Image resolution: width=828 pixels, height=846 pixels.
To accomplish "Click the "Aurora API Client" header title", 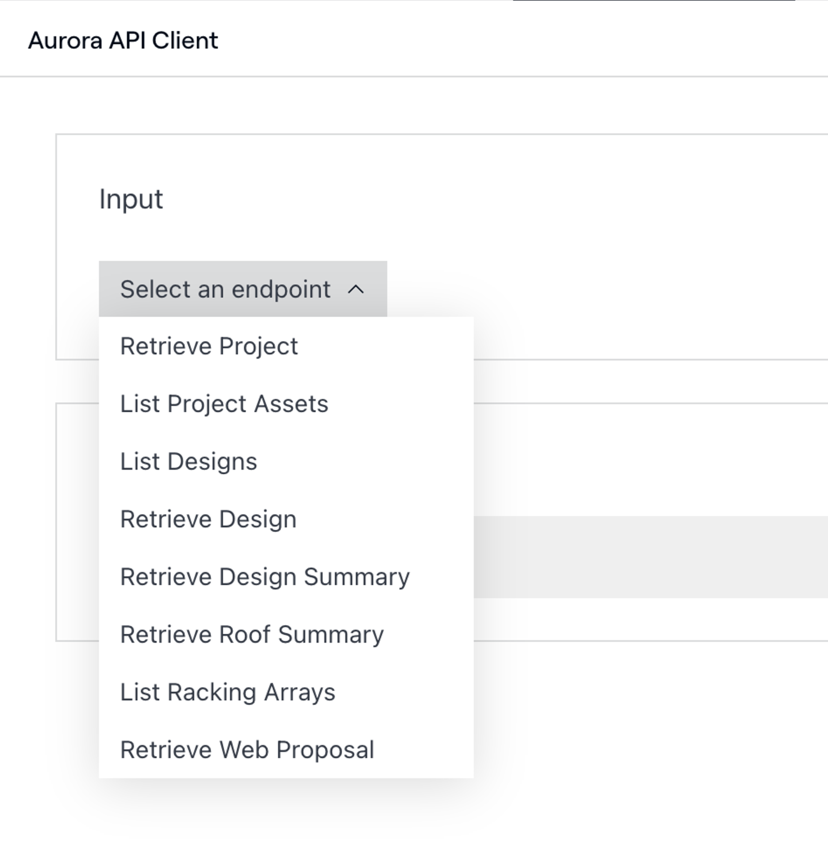I will coord(123,40).
